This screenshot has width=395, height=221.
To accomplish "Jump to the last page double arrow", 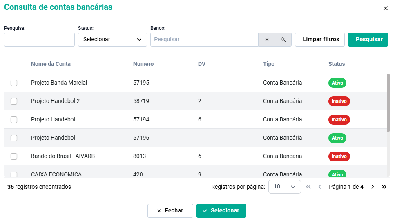I will (x=384, y=187).
